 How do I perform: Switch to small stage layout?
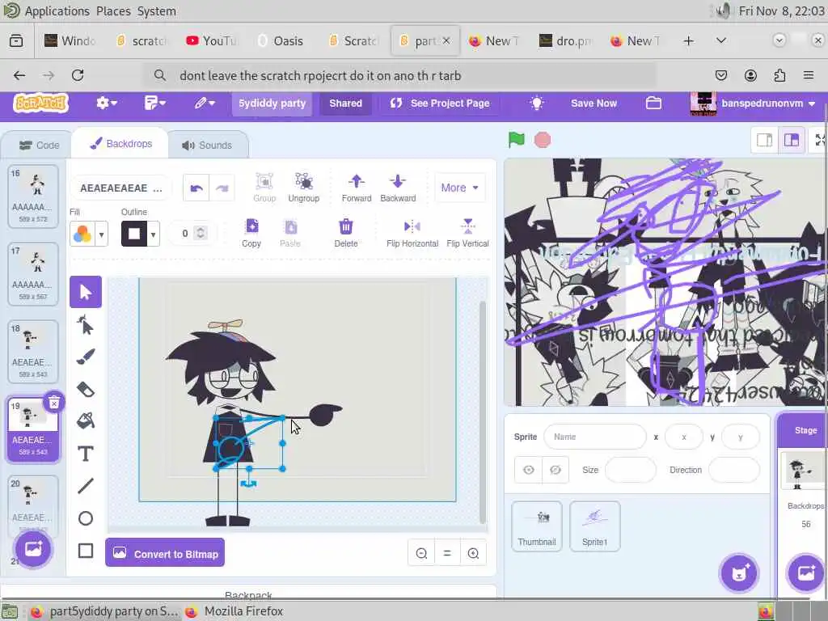[765, 140]
